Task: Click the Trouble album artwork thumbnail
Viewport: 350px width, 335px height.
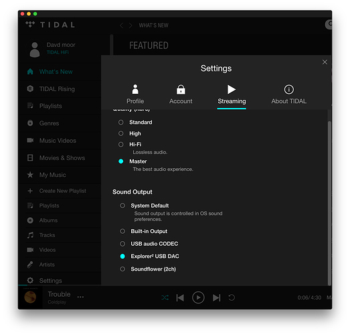Action: click(x=30, y=297)
